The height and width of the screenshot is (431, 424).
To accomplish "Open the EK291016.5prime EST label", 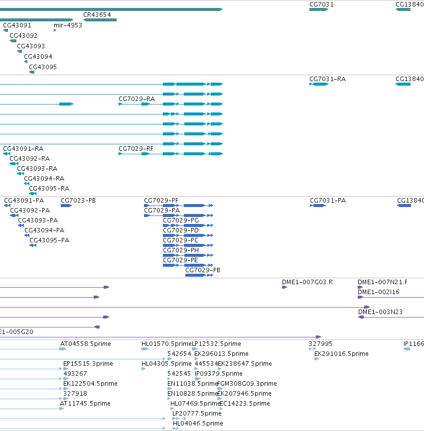I will (341, 354).
